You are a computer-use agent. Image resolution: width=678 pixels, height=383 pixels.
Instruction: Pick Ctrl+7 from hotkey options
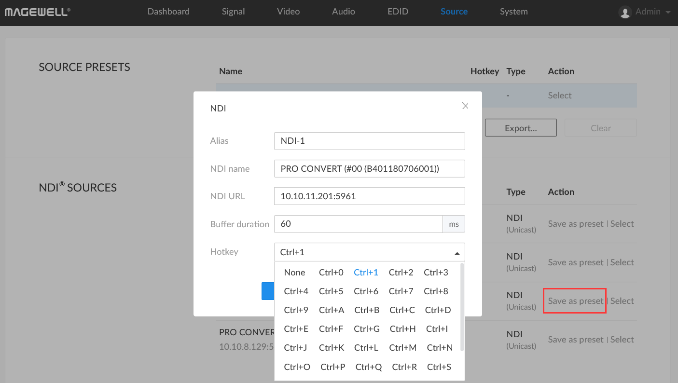401,291
